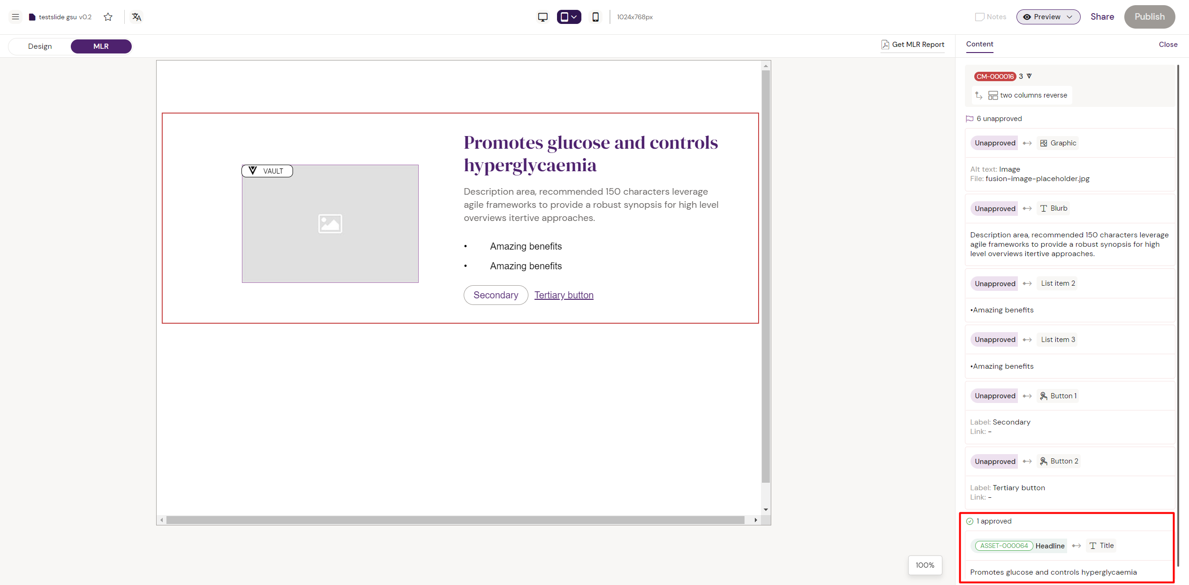Open the hamburger menu icon
This screenshot has height=585, width=1189.
[x=15, y=17]
